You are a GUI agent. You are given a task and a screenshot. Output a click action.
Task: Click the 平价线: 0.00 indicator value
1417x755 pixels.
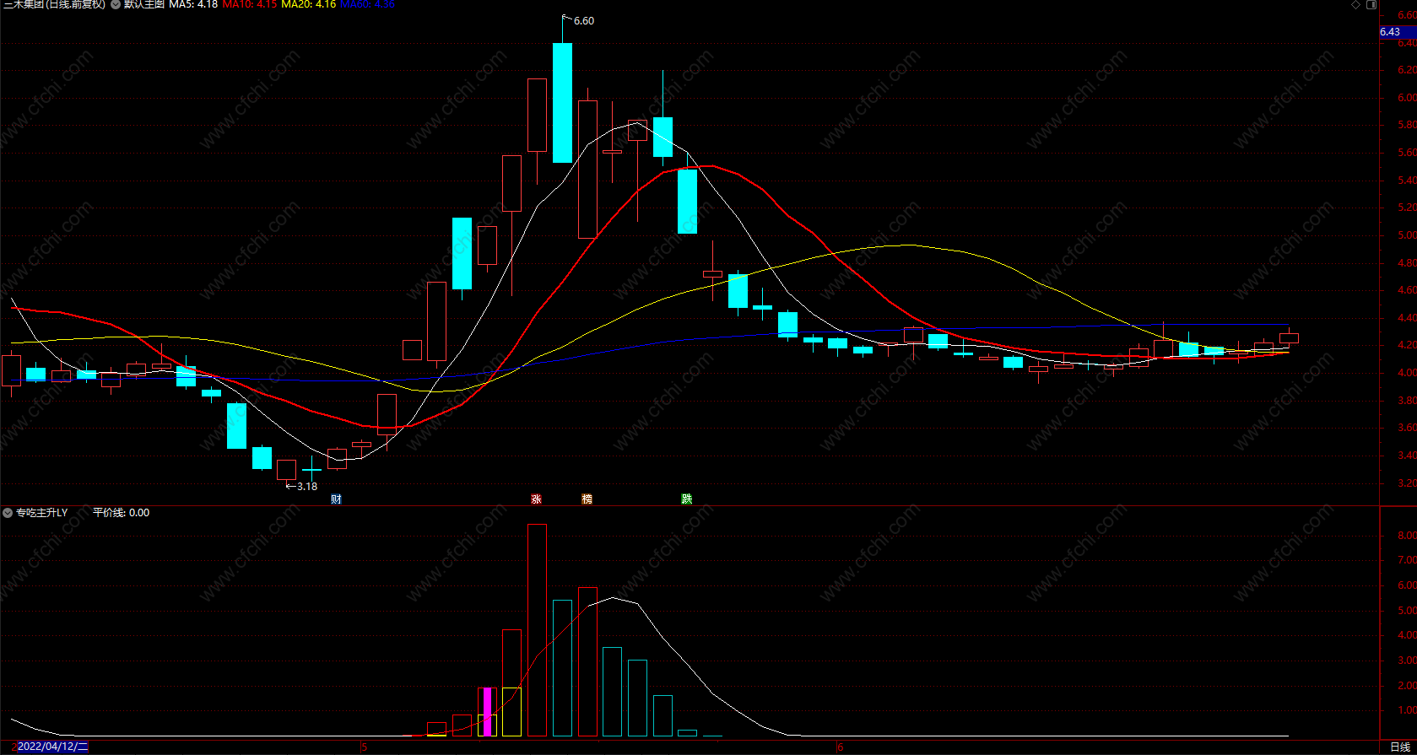(x=121, y=513)
